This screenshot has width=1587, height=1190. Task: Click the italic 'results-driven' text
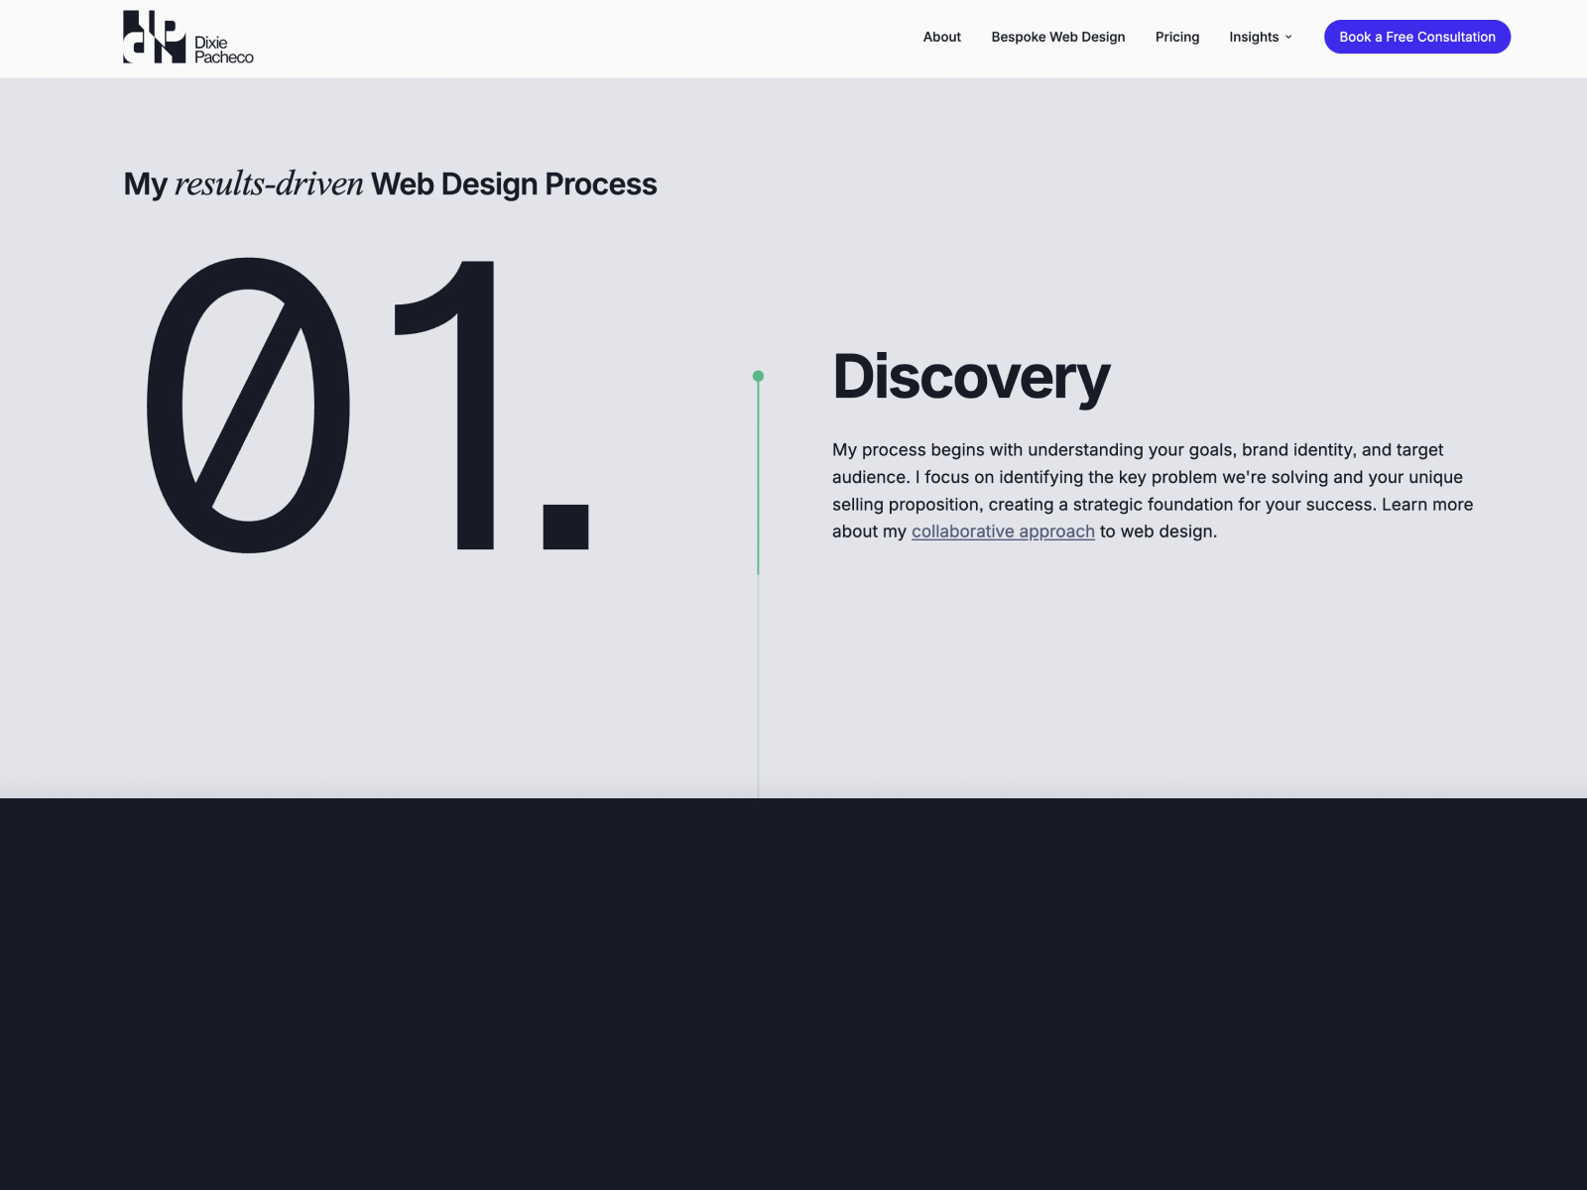(x=269, y=183)
